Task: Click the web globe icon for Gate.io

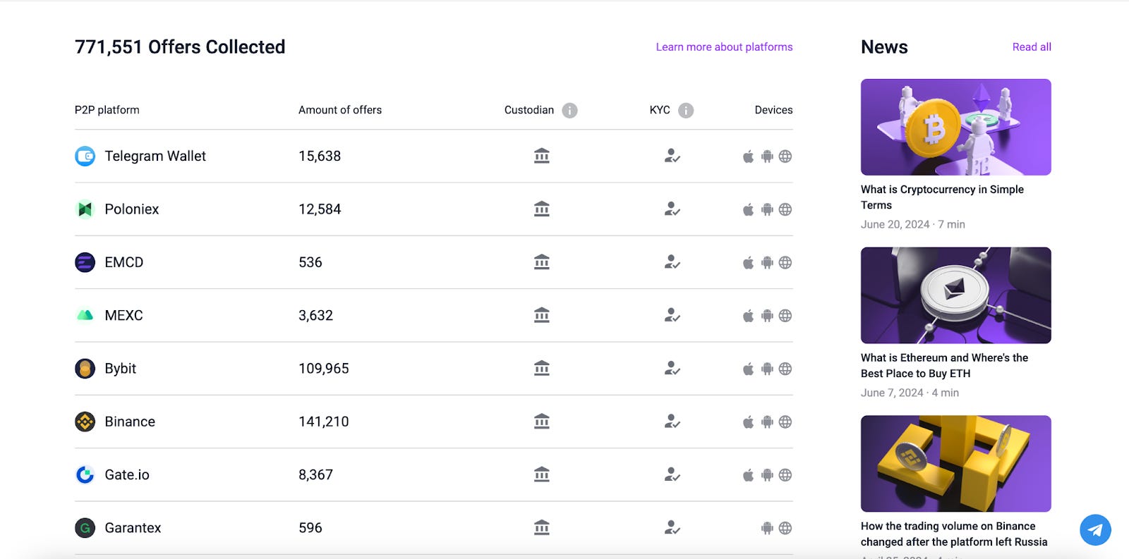Action: coord(785,475)
